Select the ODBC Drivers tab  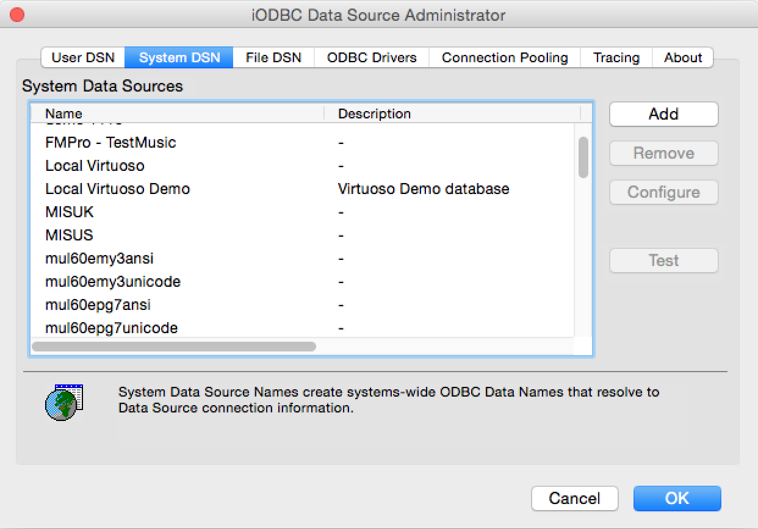coord(372,58)
